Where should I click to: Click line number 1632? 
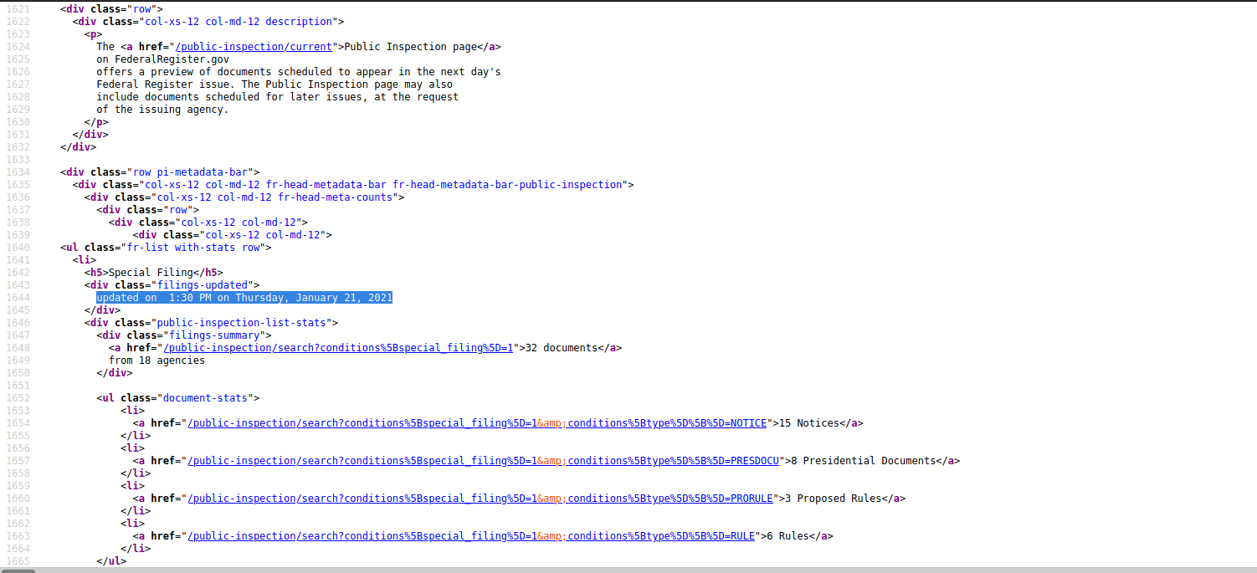(x=18, y=147)
